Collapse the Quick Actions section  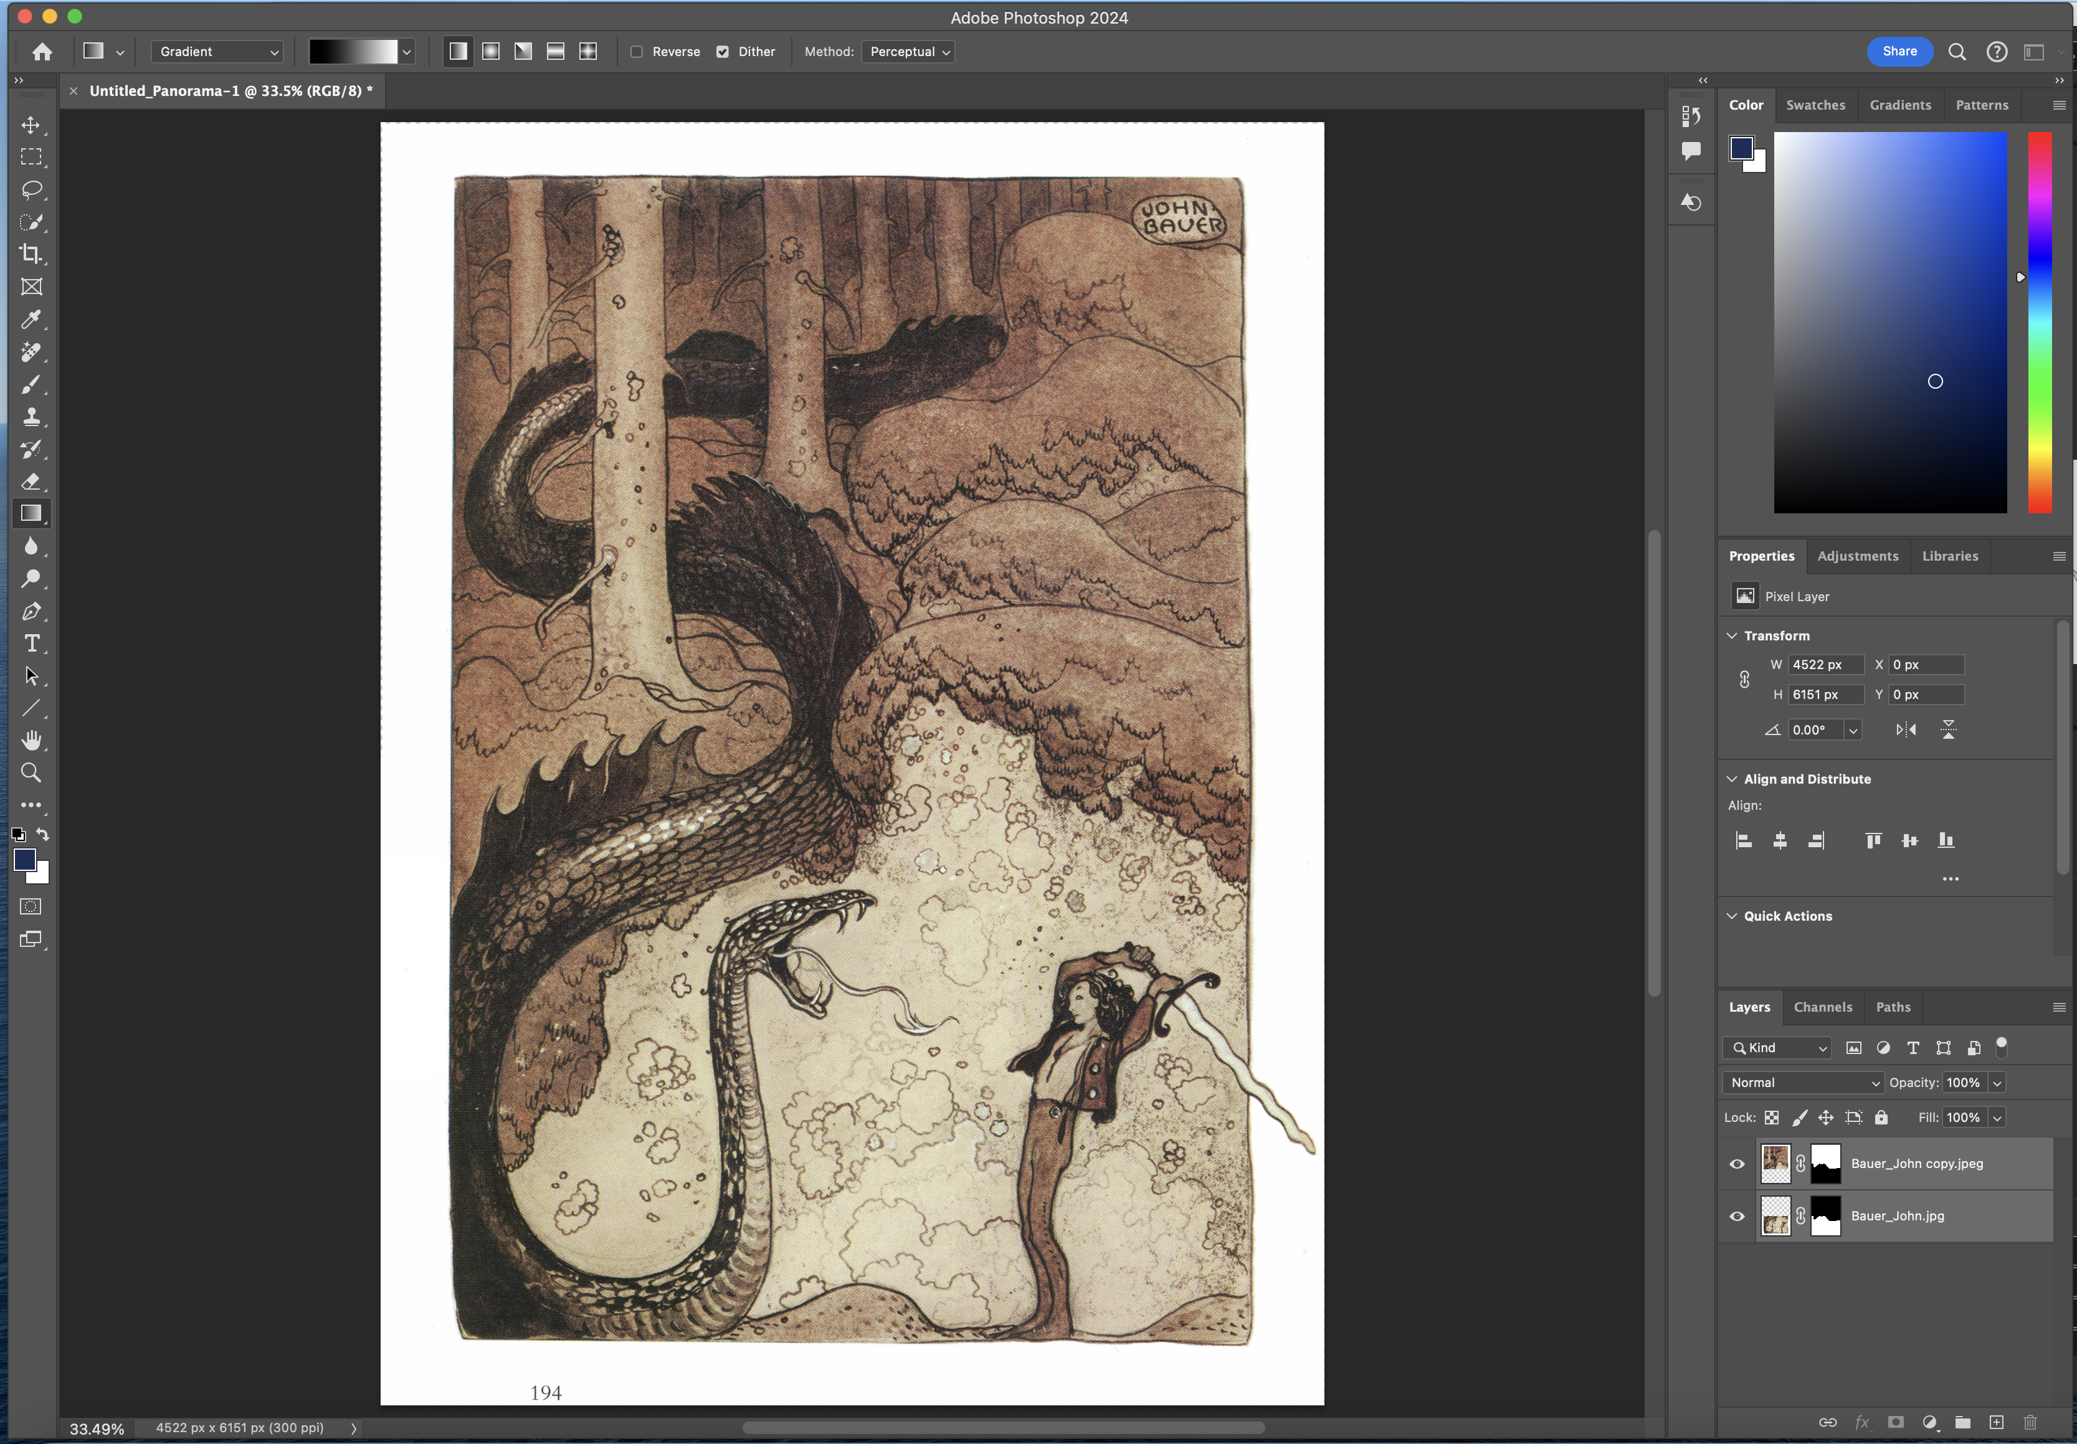point(1732,916)
